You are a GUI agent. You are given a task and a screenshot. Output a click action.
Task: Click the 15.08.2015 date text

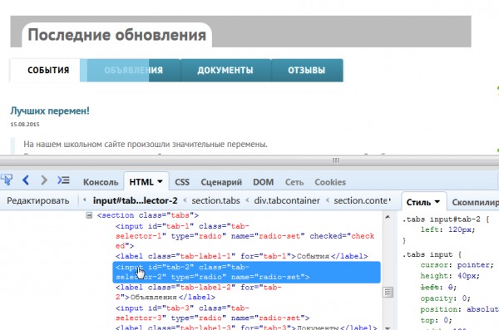coord(25,125)
